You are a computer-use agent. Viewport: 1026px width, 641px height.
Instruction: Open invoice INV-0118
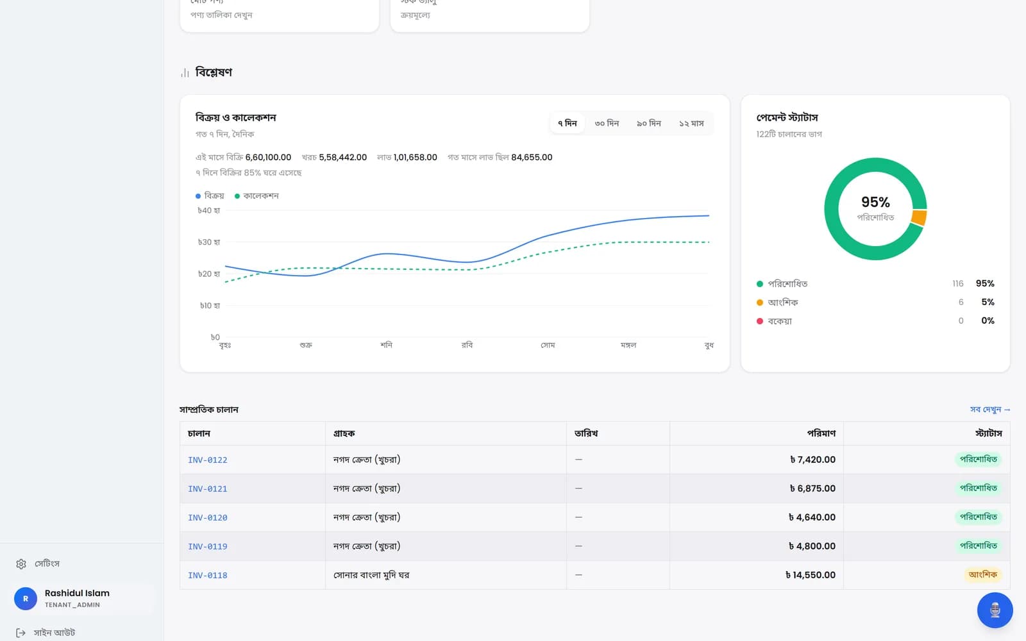click(208, 576)
